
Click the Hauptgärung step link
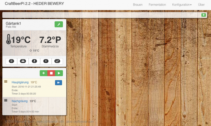click(20, 82)
